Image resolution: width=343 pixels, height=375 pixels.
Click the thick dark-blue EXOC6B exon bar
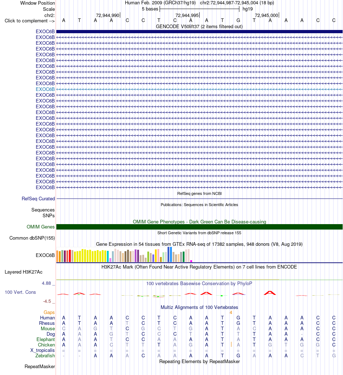pyautogui.click(x=199, y=31)
